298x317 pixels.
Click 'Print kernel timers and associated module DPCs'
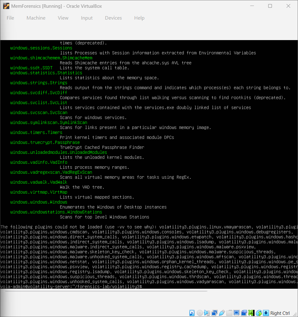click(117, 137)
